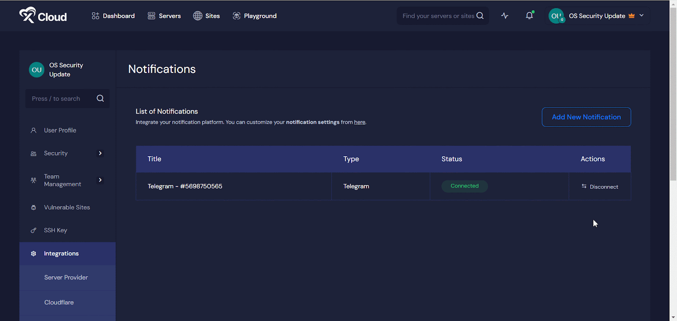Disconnect the Telegram notification
This screenshot has height=321, width=677.
(600, 187)
